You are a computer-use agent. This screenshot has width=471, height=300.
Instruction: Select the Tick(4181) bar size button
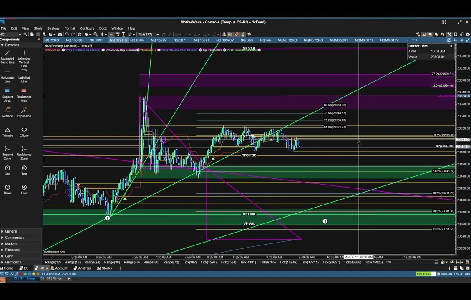point(248,262)
